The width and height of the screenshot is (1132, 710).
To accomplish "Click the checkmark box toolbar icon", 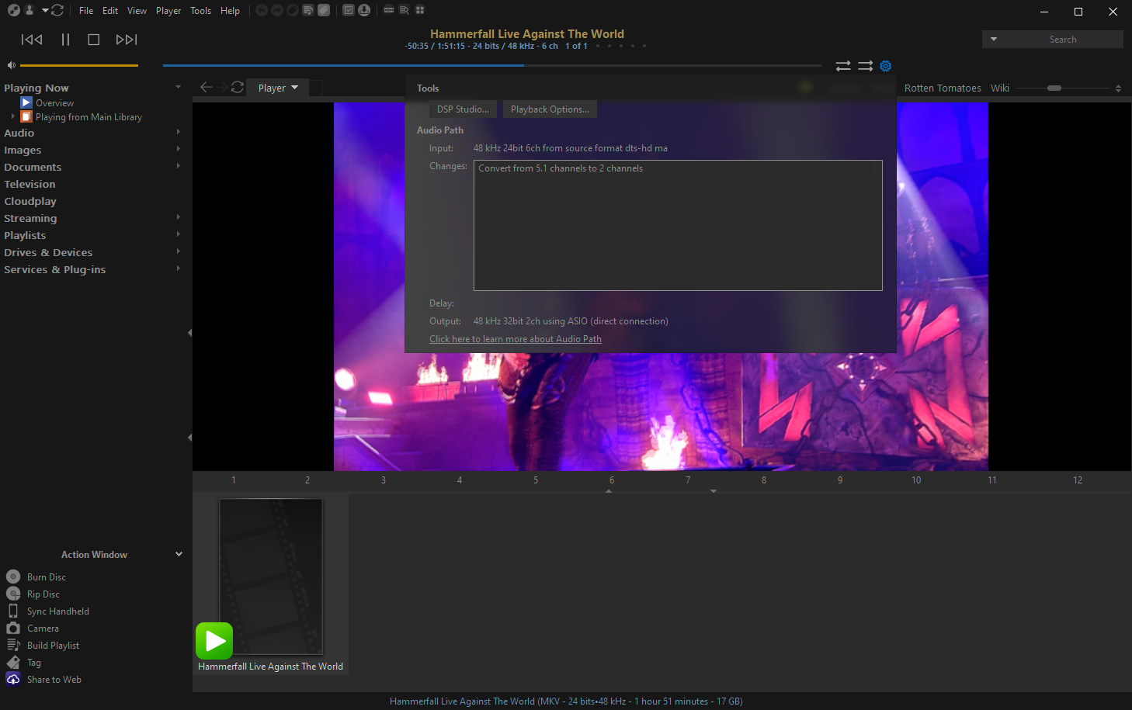I will [349, 10].
